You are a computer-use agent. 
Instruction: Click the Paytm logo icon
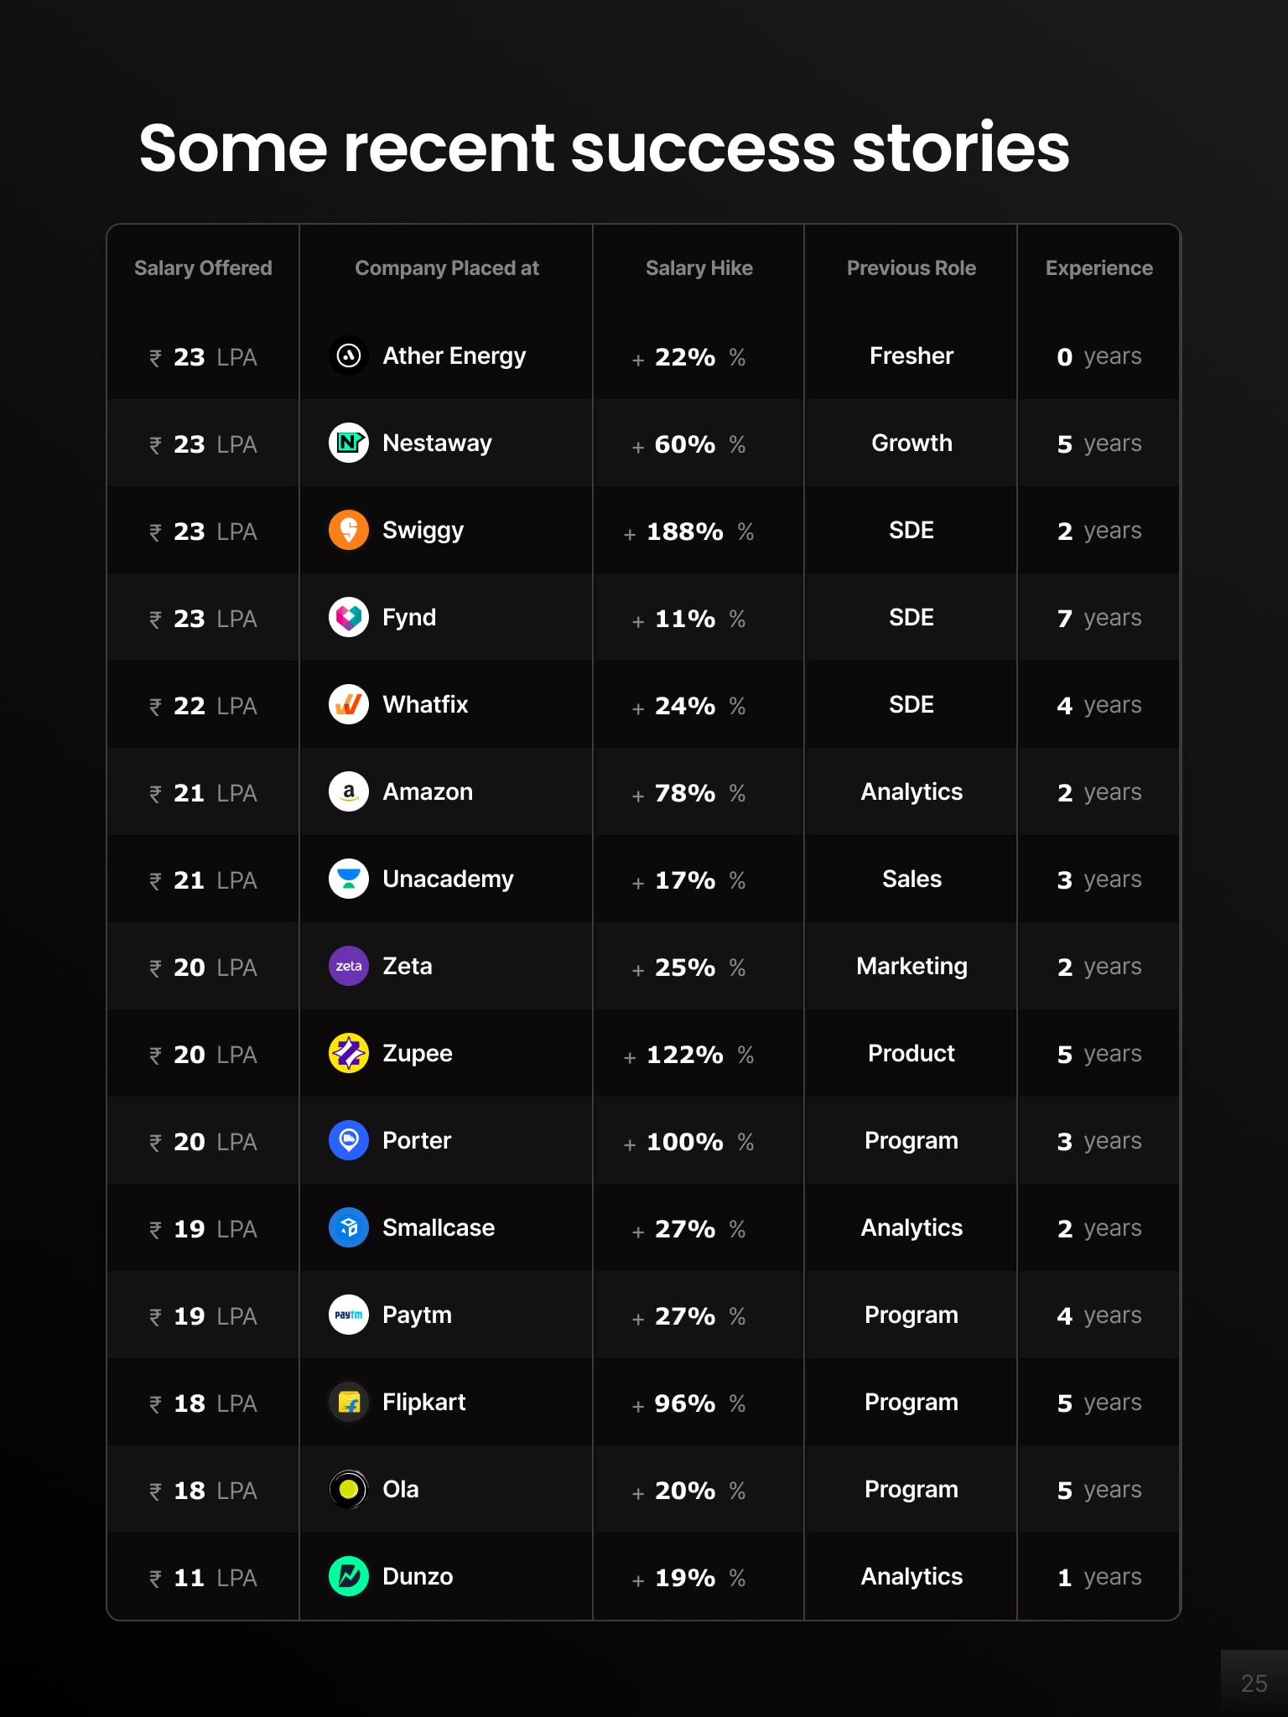[x=349, y=1315]
